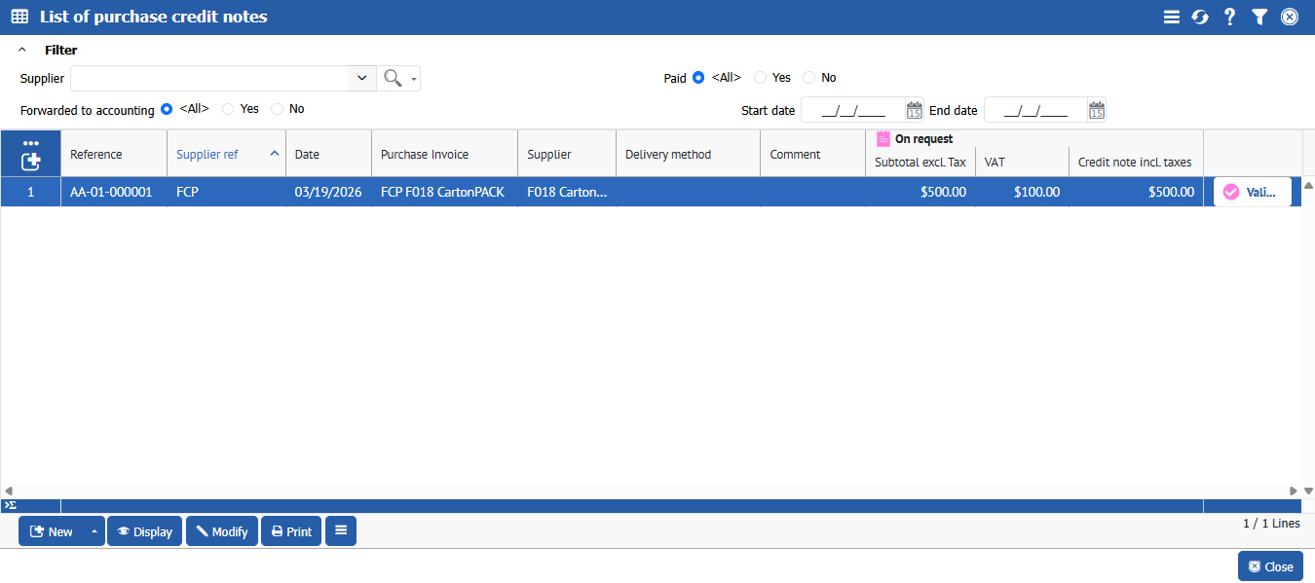The width and height of the screenshot is (1315, 583).
Task: Toggle the filter funnel icon
Action: tap(1259, 17)
